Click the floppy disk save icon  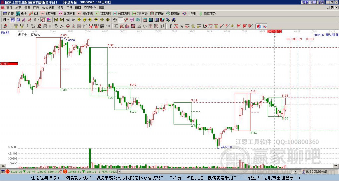162,20
